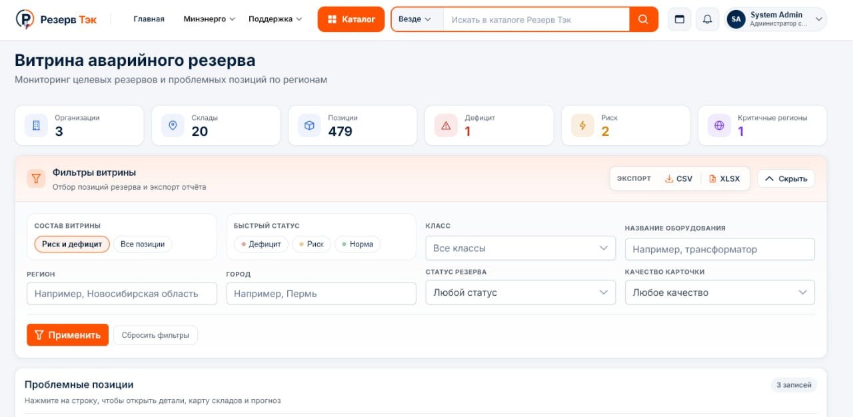The width and height of the screenshot is (853, 417).
Task: Collapse filters with Скрыть button
Action: pos(786,179)
